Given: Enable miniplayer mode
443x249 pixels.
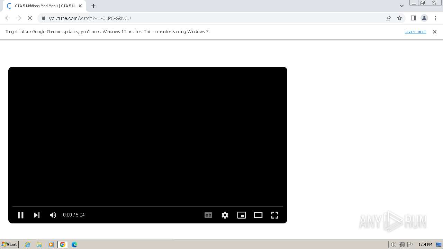Looking at the screenshot, I should click(242, 215).
